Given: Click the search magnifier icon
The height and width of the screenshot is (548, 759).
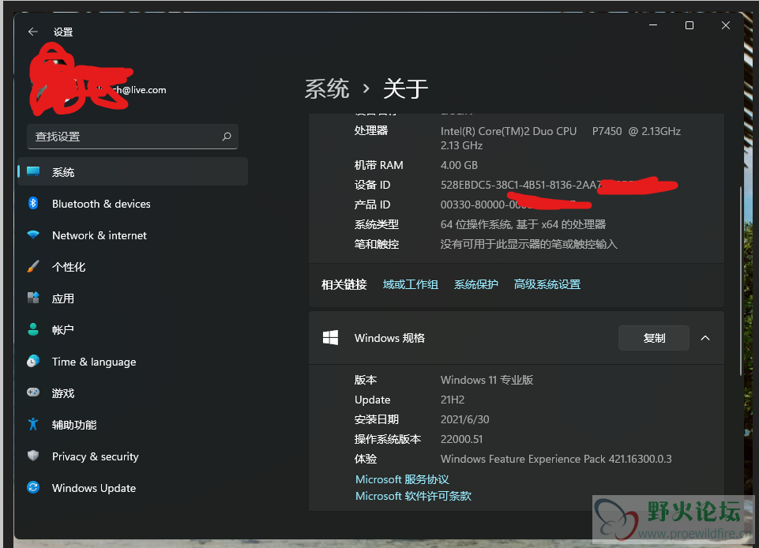Looking at the screenshot, I should point(226,137).
